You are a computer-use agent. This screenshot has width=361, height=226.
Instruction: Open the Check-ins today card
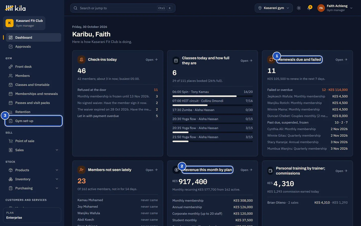pos(152,60)
